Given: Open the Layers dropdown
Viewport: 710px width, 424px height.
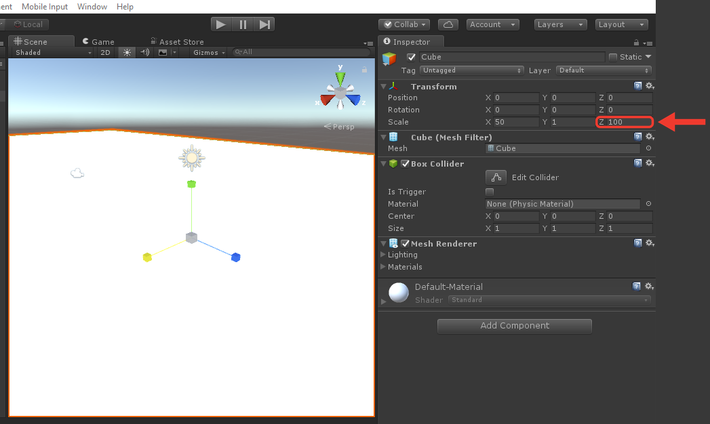Looking at the screenshot, I should pos(560,24).
